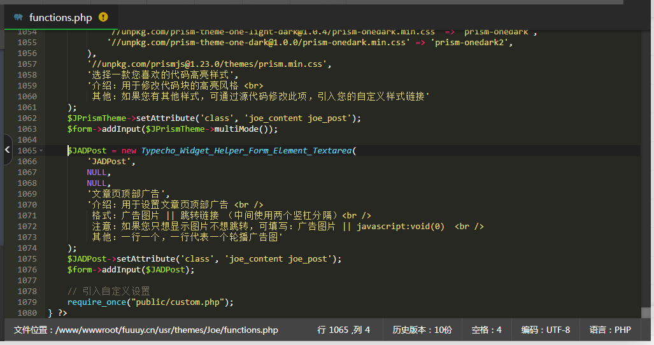This screenshot has width=654, height=345.
Task: Click the PHP elephant icon on the tab
Action: [x=18, y=17]
